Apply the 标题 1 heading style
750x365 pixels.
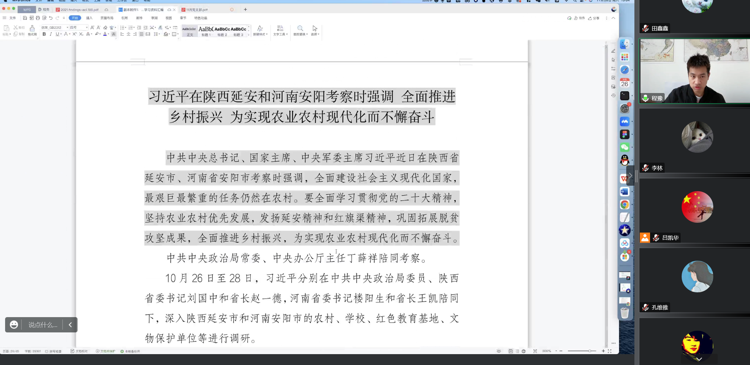pos(206,31)
